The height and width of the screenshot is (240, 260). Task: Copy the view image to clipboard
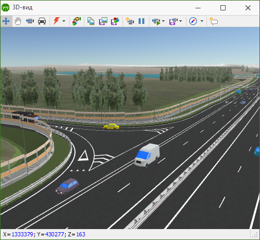[91, 21]
